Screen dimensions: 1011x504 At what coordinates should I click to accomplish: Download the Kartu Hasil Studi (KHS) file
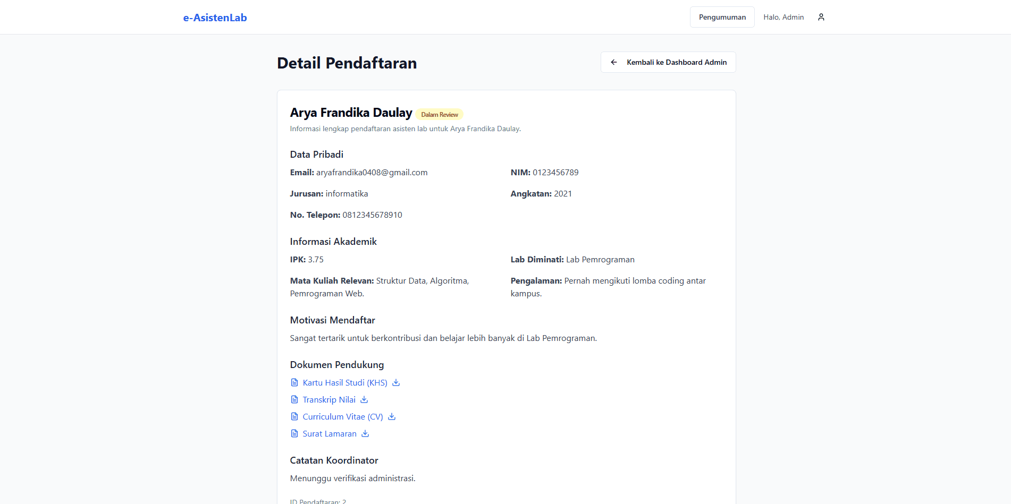pos(396,382)
